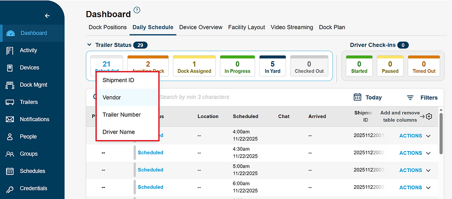This screenshot has height=199, width=452.
Task: Switch to the Daily Schedule tab
Action: pos(153,27)
